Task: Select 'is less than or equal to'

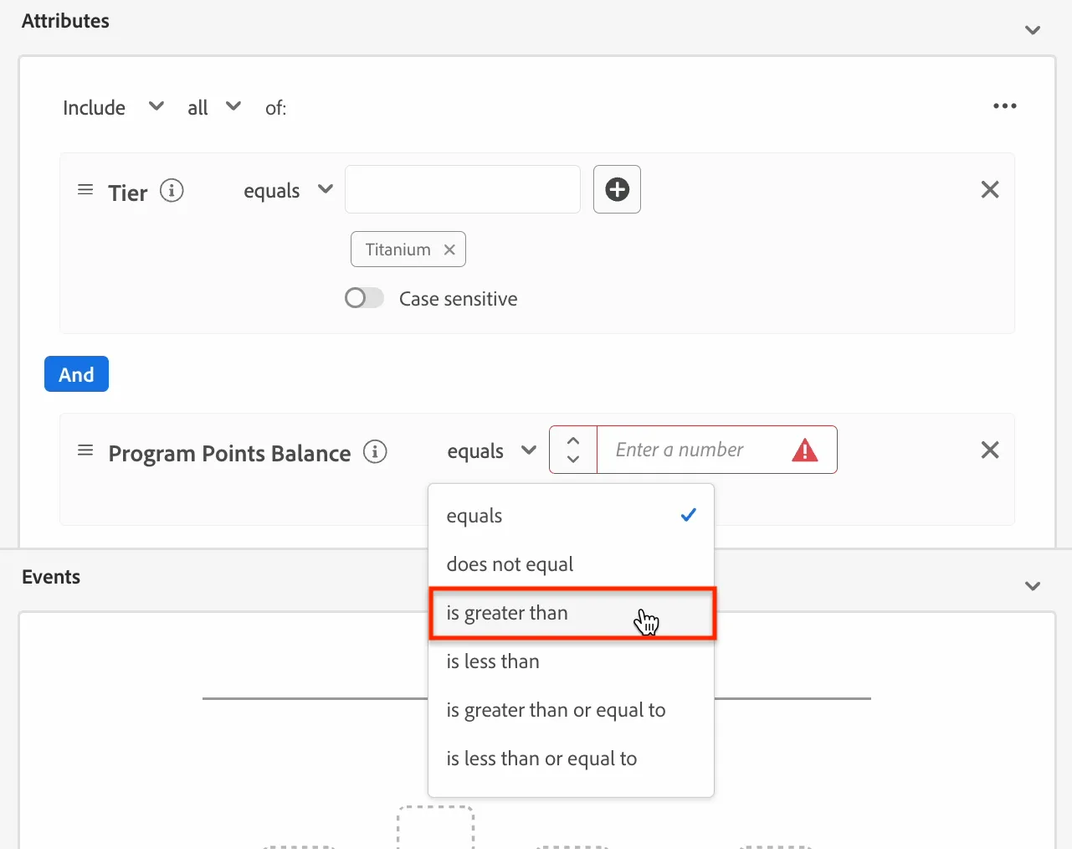Action: [572, 759]
